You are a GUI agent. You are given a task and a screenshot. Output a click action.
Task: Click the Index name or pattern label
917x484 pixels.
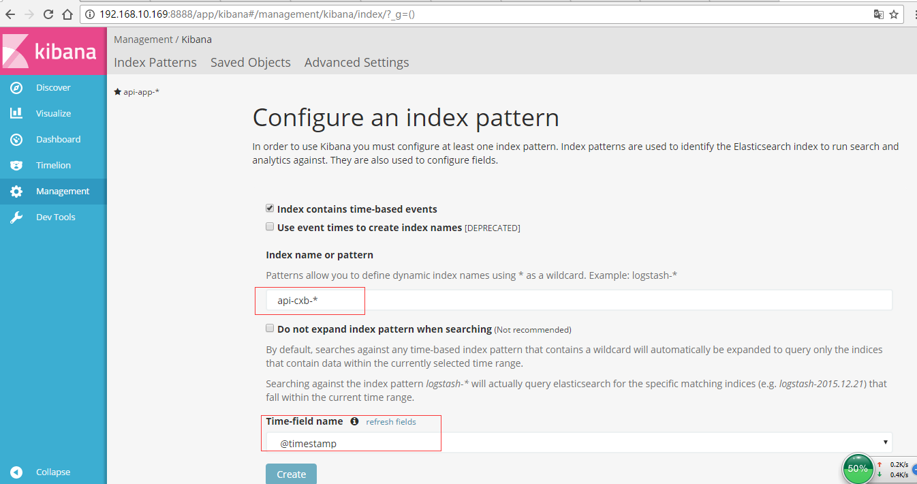click(x=320, y=255)
